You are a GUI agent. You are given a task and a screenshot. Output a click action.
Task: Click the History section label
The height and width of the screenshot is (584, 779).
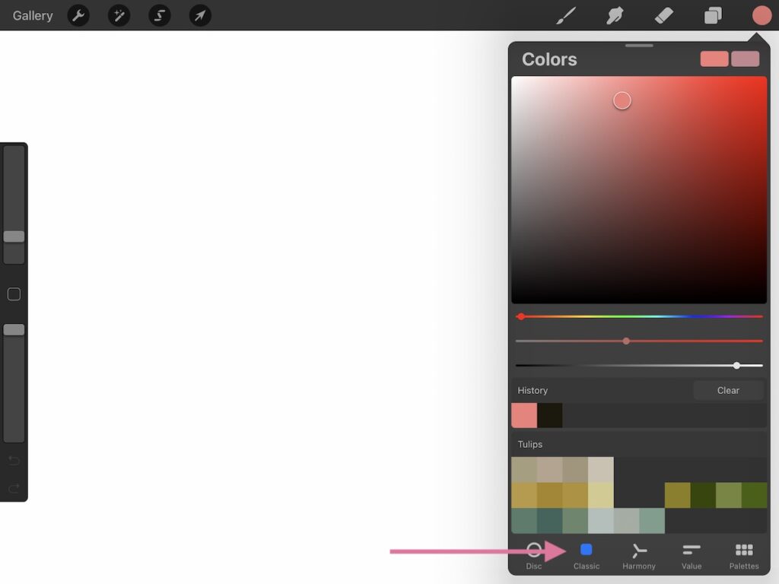tap(533, 390)
